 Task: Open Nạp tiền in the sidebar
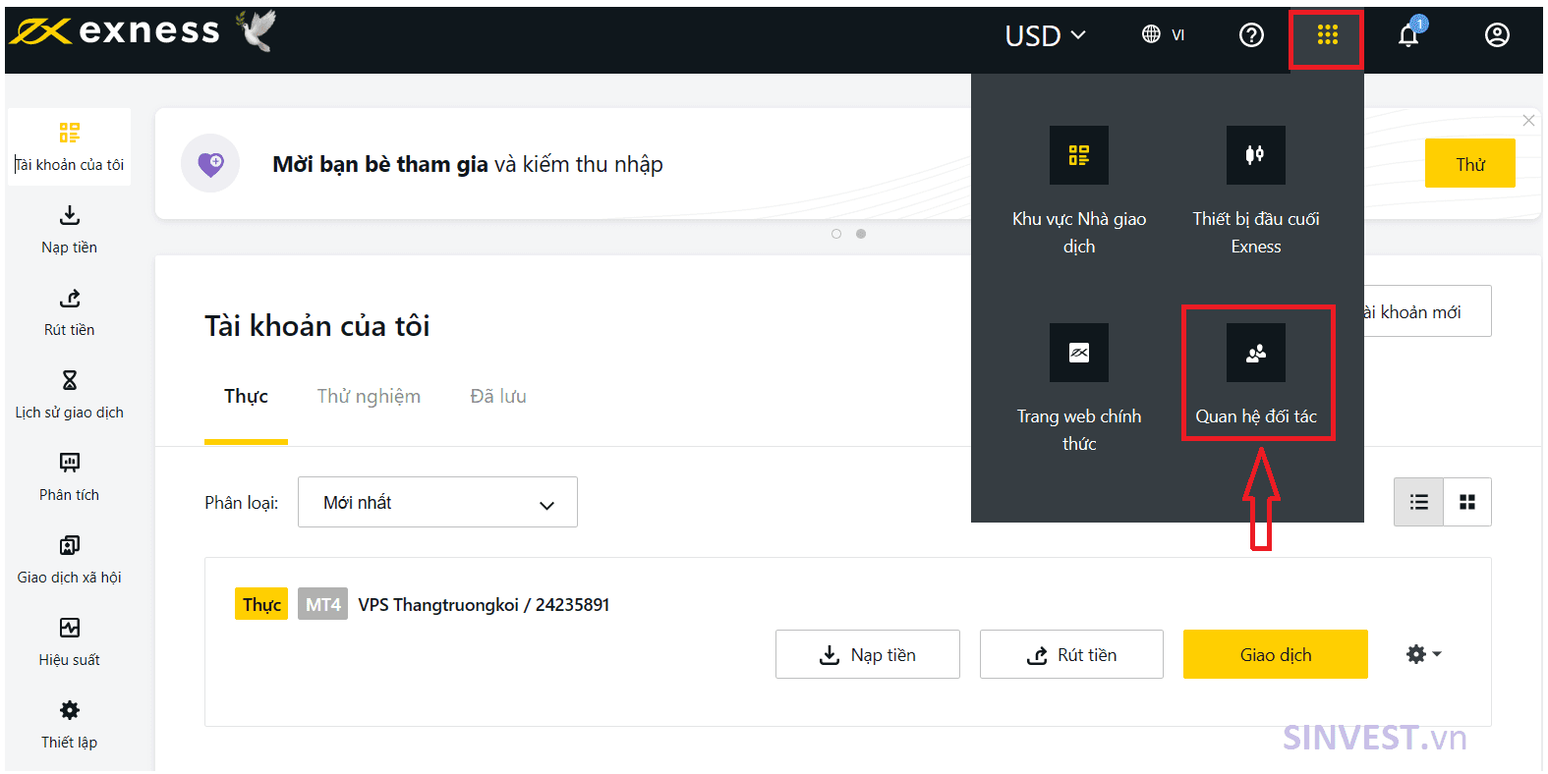pyautogui.click(x=70, y=230)
